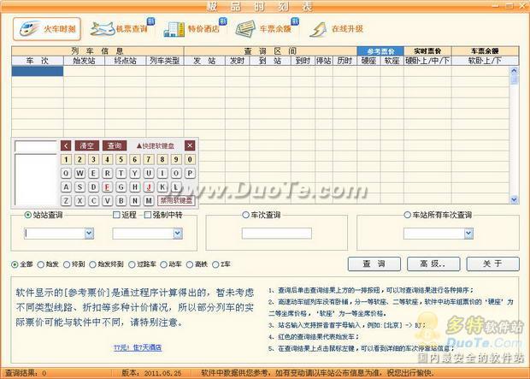
Task: Click the 清空 clear button on soft keyboard
Action: pyautogui.click(x=87, y=145)
